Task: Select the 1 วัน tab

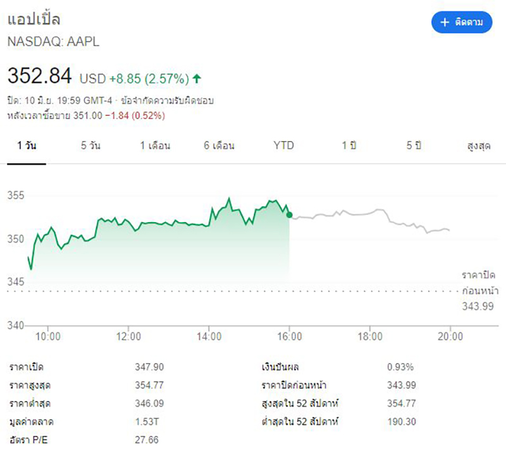Action: click(x=27, y=146)
